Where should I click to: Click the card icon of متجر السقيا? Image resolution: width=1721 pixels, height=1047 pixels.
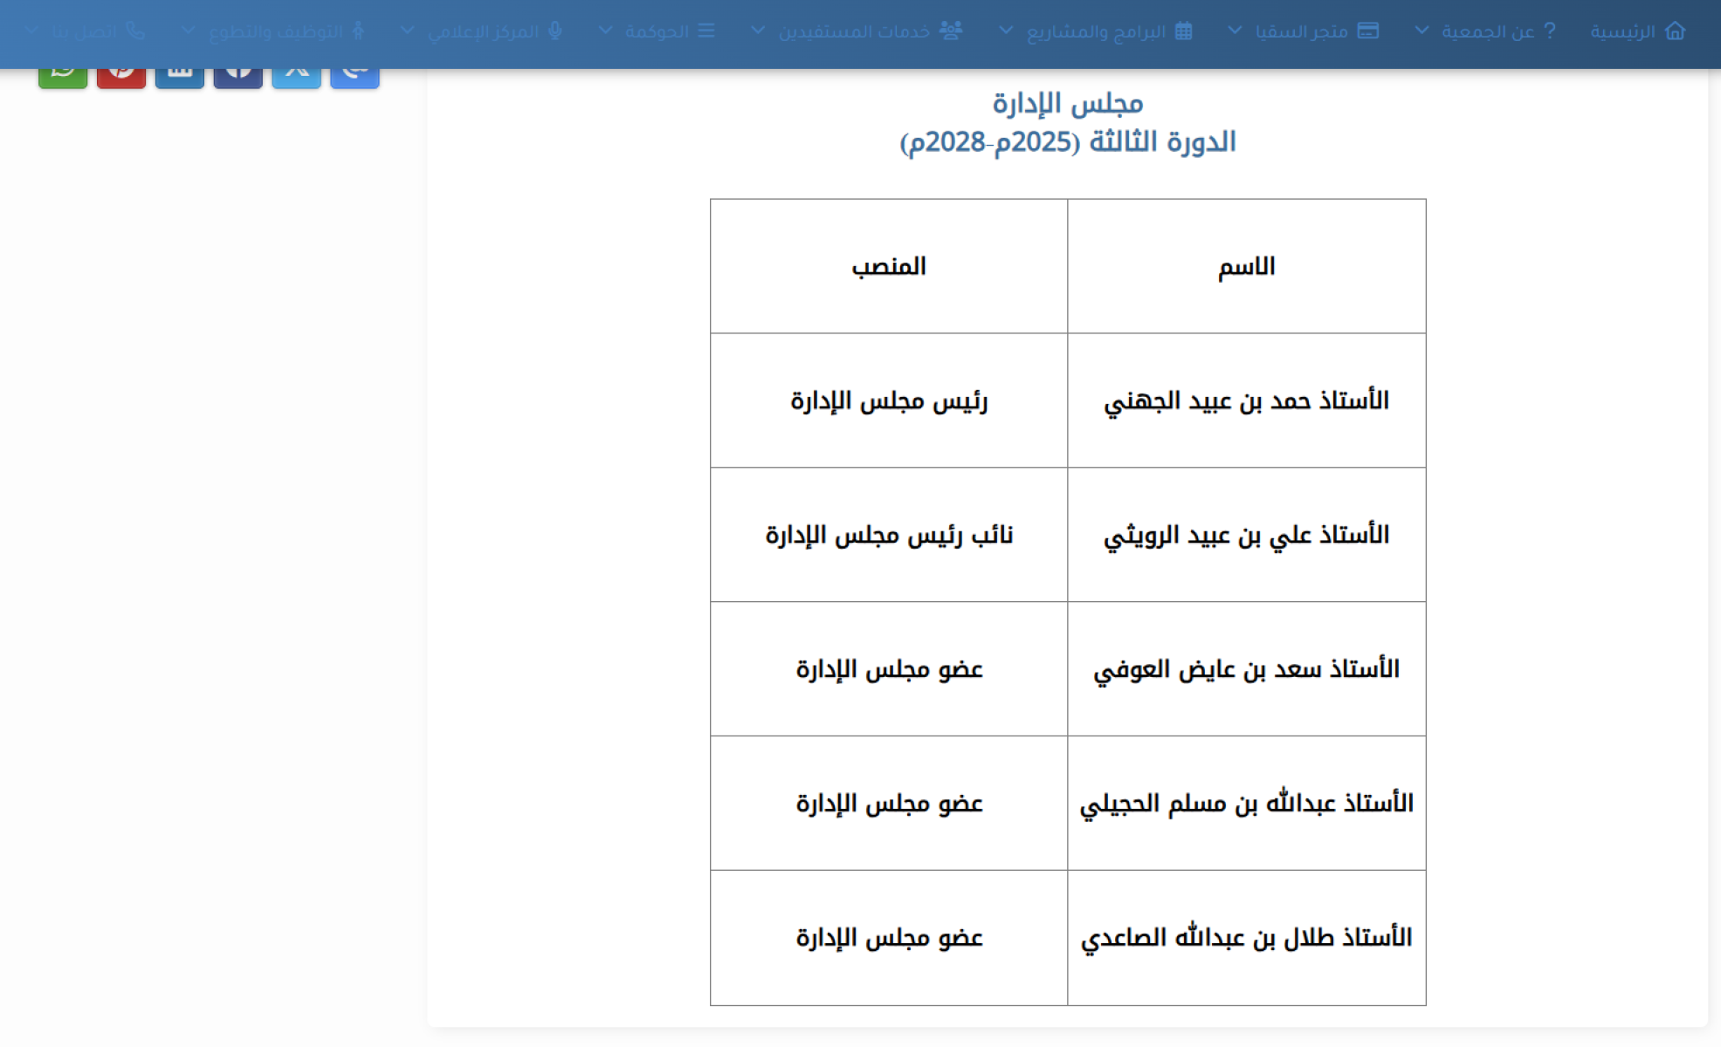[1368, 31]
